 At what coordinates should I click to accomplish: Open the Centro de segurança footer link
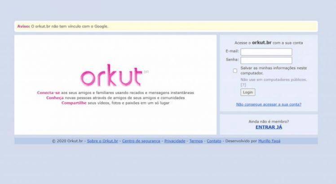(x=141, y=141)
